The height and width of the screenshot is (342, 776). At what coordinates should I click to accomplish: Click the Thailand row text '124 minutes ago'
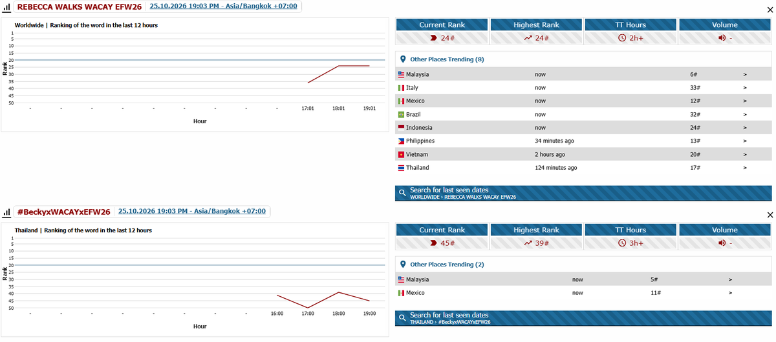[x=556, y=168]
